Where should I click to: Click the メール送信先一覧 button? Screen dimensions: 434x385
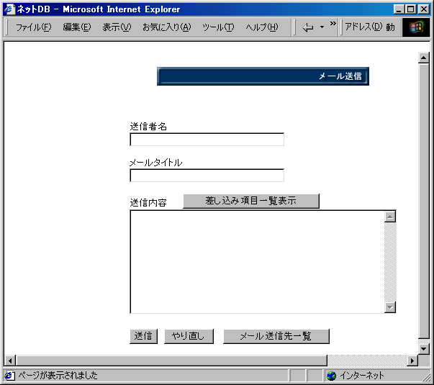[276, 336]
